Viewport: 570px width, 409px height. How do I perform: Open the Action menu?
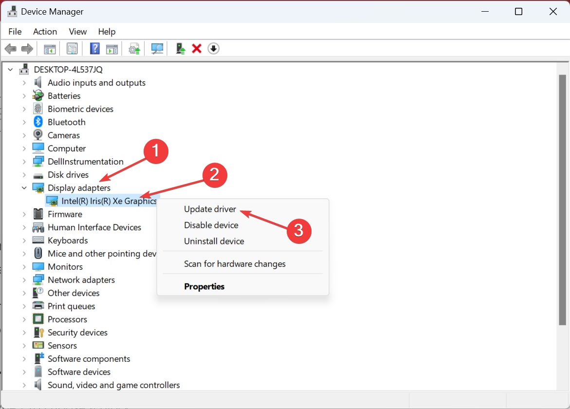pos(45,32)
